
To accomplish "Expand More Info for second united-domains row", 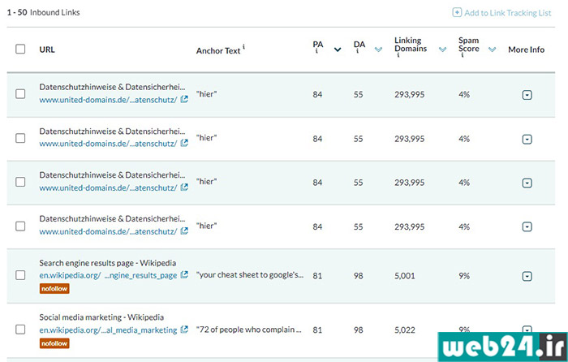I will click(527, 139).
